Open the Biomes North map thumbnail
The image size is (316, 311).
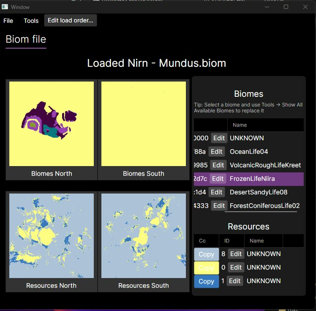point(52,124)
